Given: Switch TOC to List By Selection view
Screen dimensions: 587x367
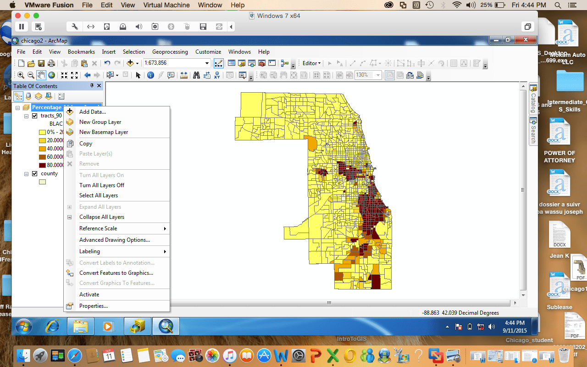Looking at the screenshot, I should [49, 96].
